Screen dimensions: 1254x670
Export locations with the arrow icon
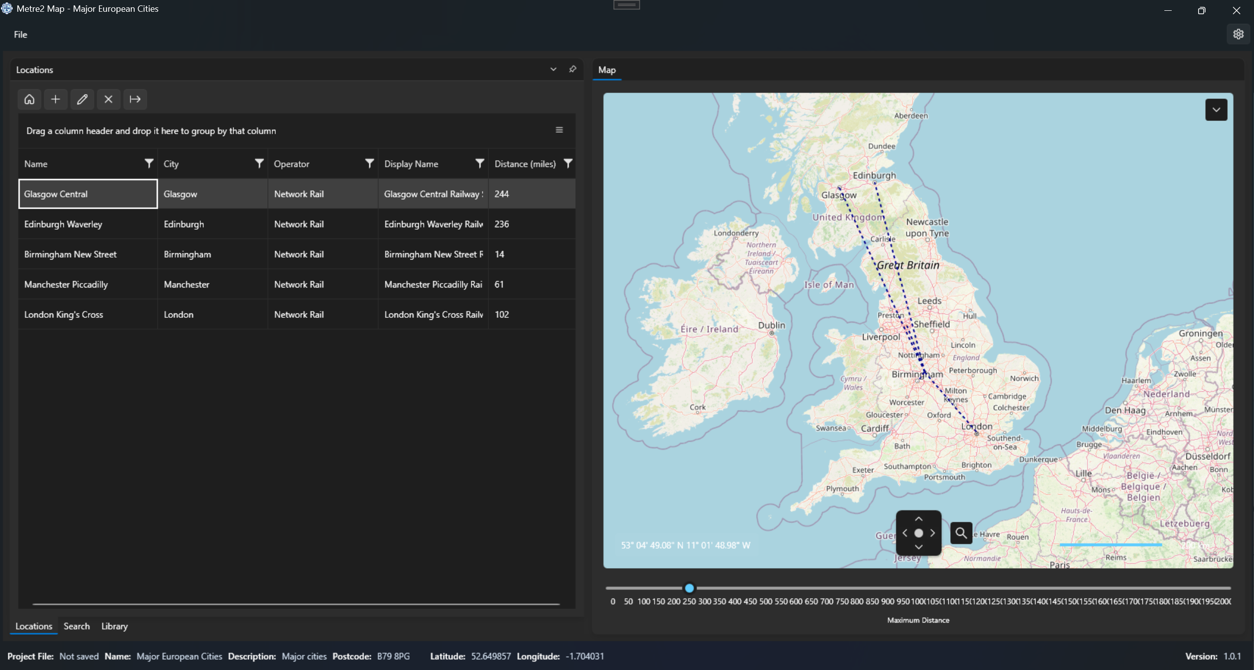[x=135, y=99]
